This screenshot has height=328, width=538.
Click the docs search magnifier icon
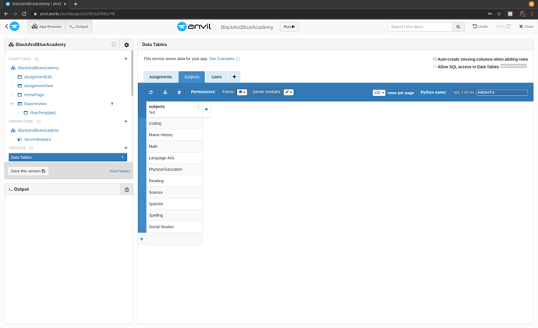click(x=458, y=26)
